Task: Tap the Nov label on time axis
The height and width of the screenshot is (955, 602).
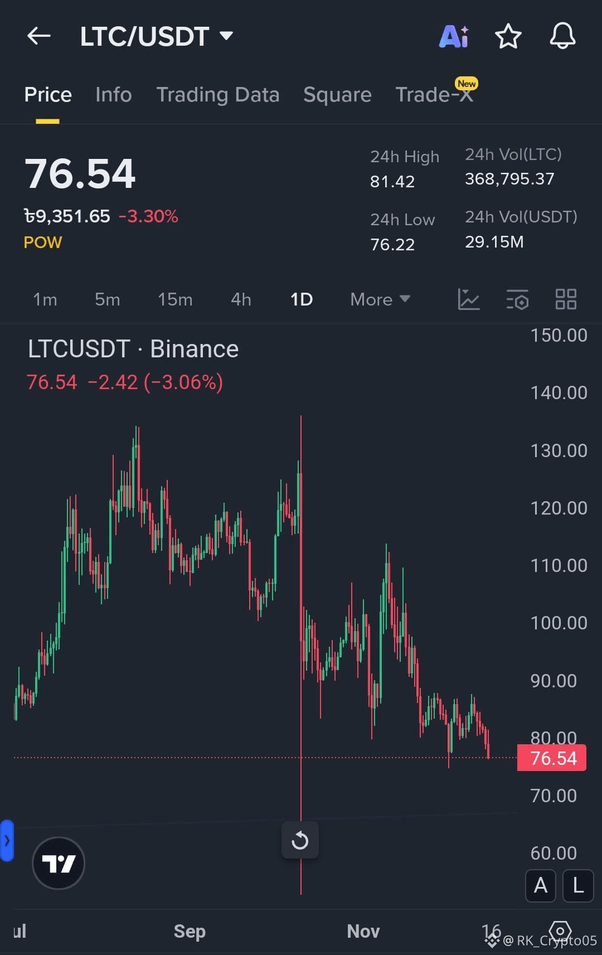Action: (363, 931)
